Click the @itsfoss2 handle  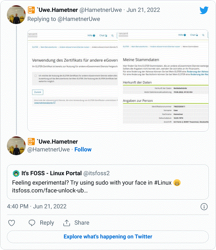tap(96, 173)
